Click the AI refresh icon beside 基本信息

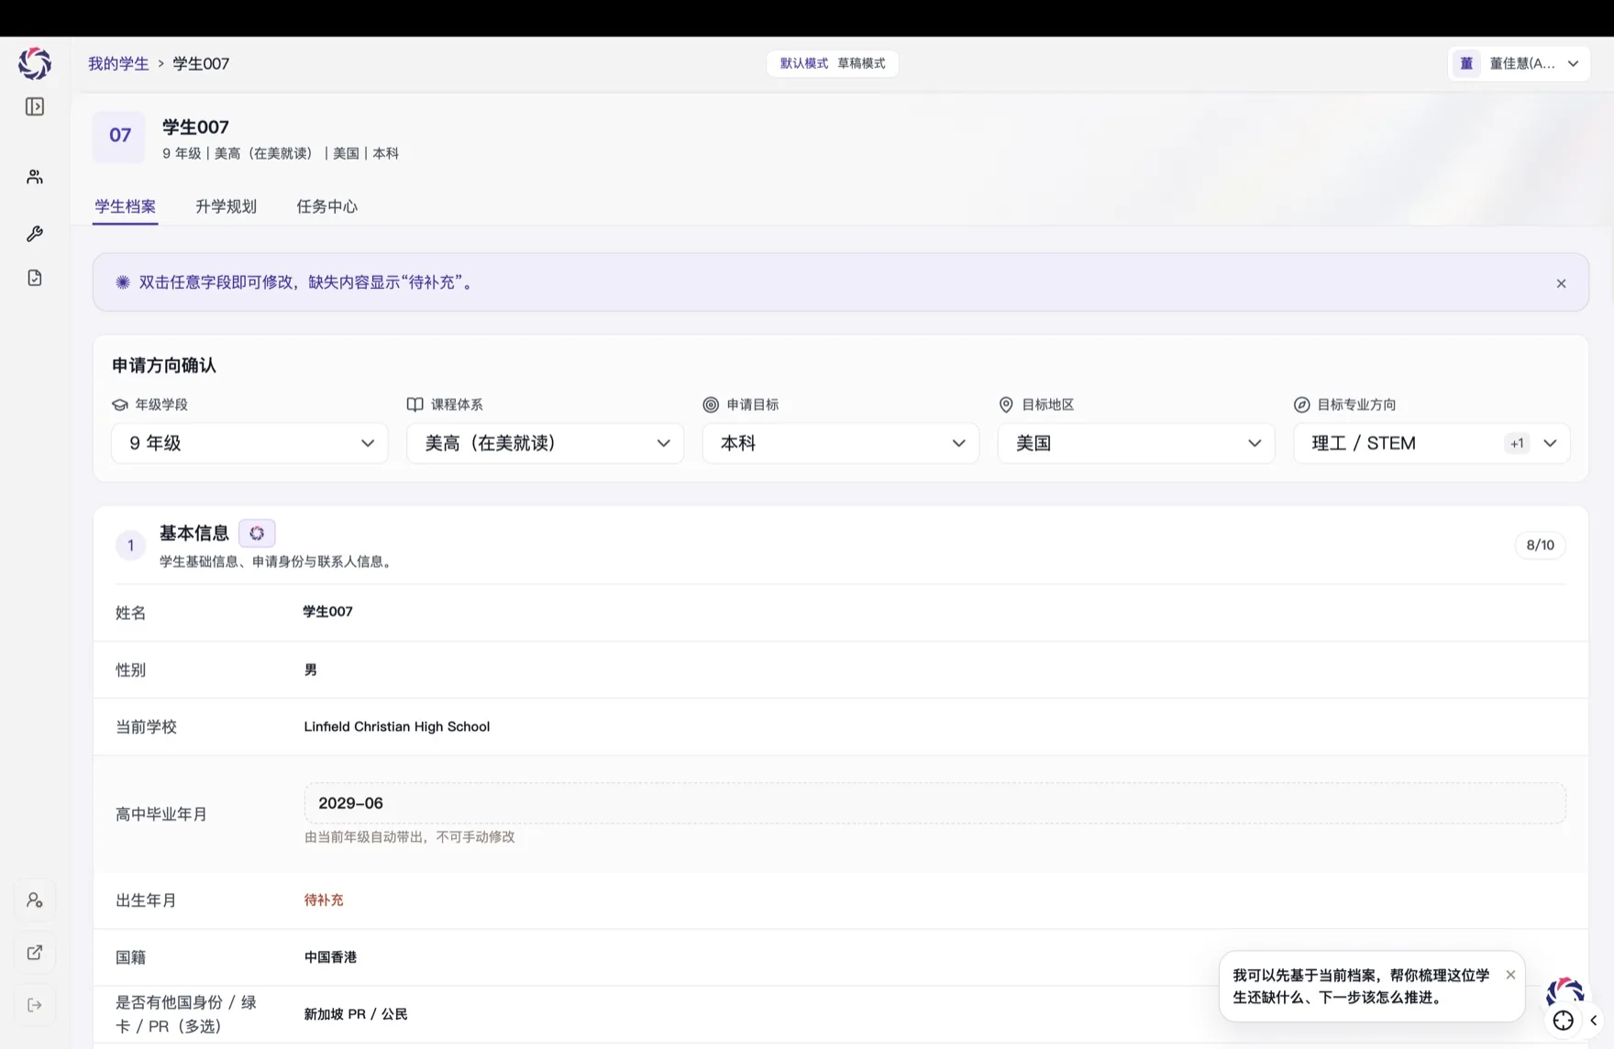point(257,533)
